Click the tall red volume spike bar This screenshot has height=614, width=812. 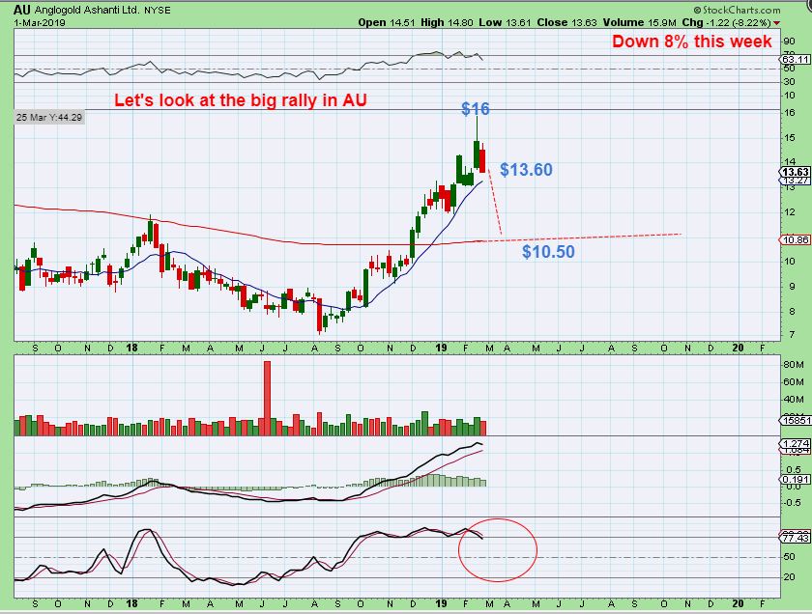267,399
